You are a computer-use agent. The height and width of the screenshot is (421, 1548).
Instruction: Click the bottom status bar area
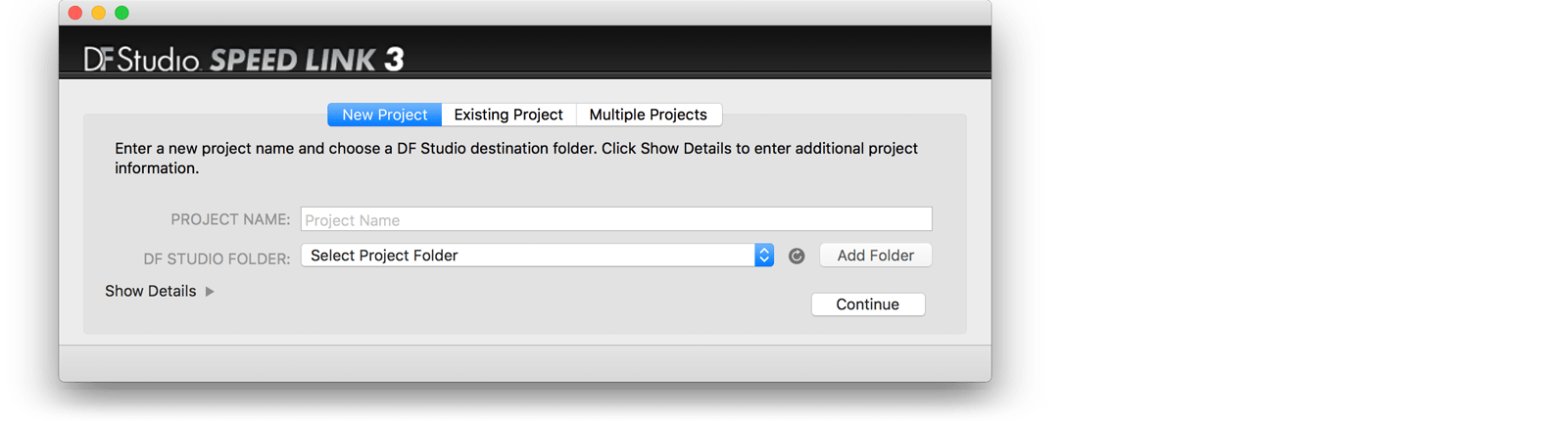coord(524,362)
